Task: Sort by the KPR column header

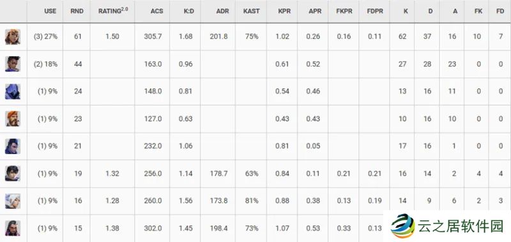Action: [x=284, y=11]
